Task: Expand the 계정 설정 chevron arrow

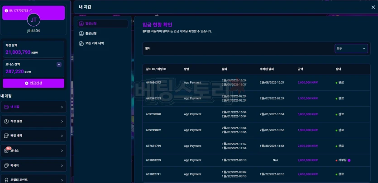Action: [62, 122]
